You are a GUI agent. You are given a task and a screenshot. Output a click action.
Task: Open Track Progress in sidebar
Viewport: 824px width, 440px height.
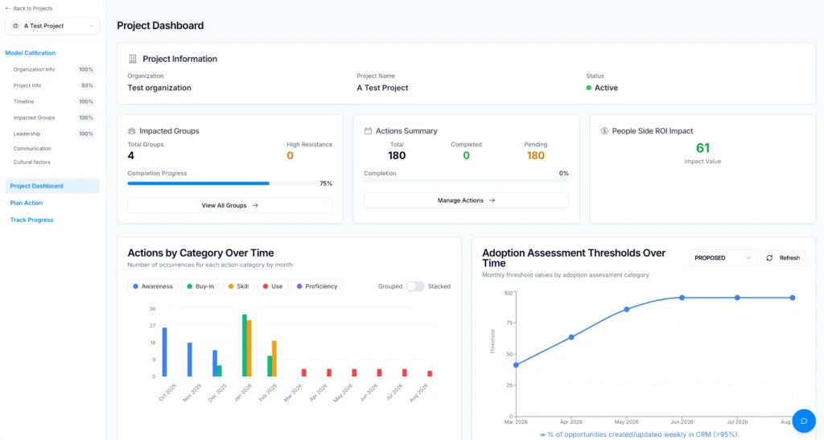(31, 220)
